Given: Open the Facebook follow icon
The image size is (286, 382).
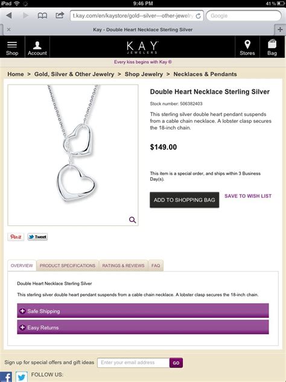Looking at the screenshot, I should (6, 377).
